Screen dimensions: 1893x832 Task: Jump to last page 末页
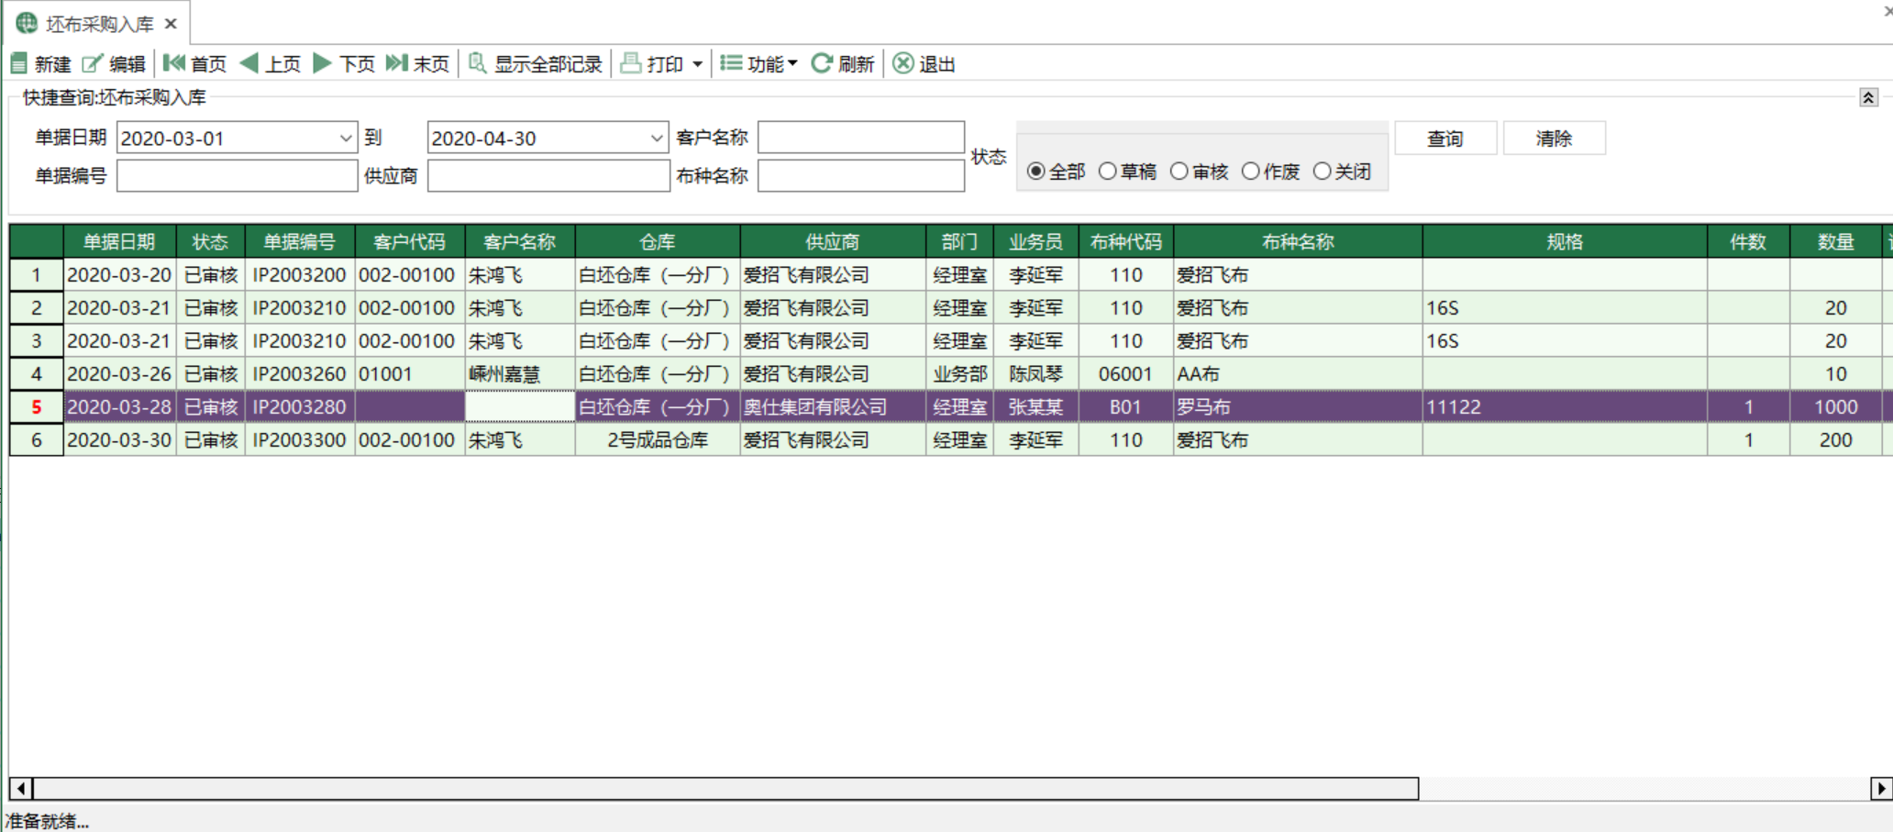(x=418, y=63)
